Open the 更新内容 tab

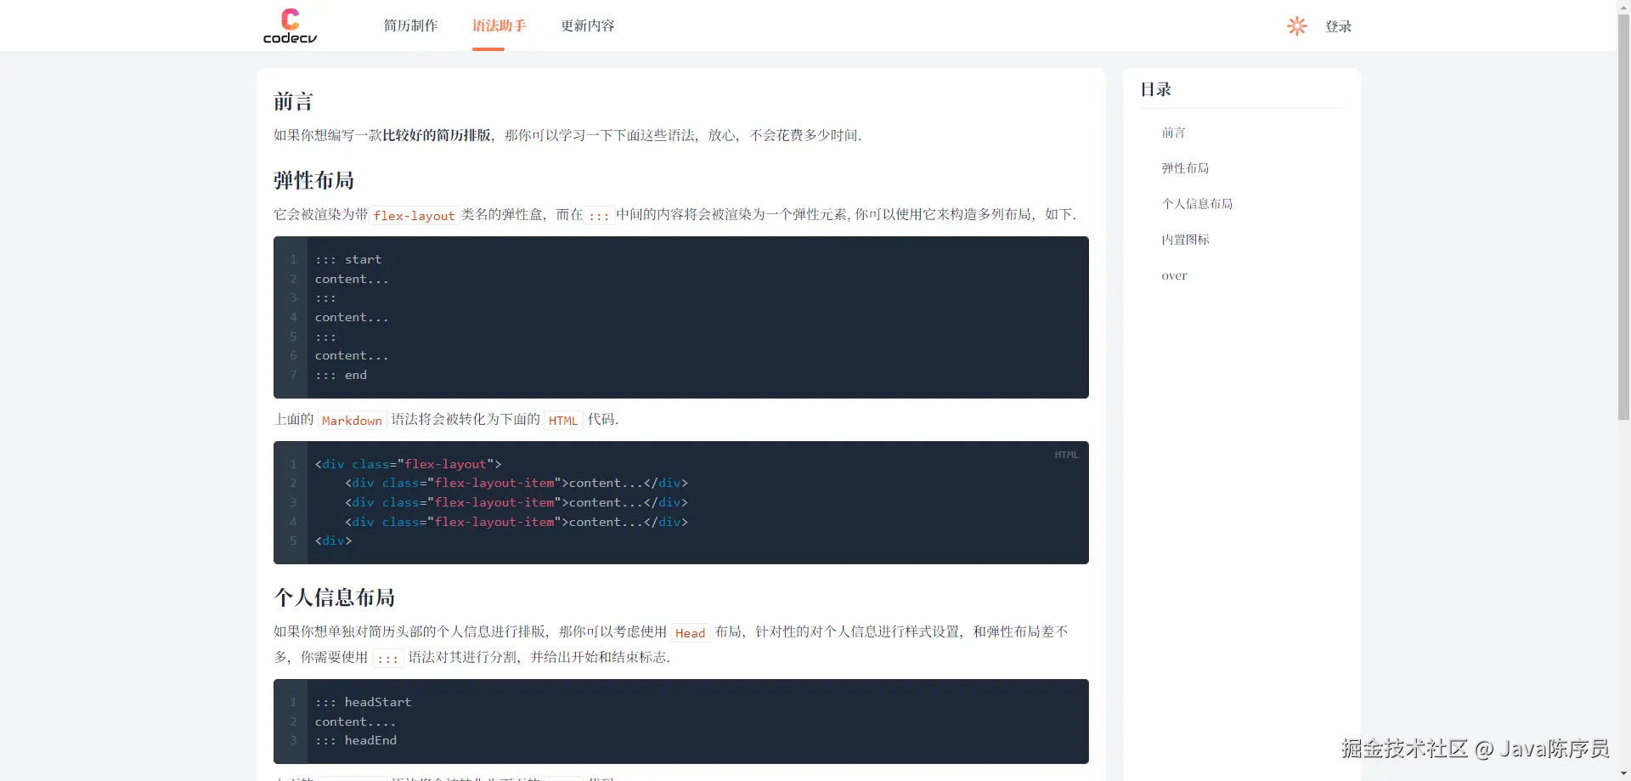pyautogui.click(x=587, y=25)
